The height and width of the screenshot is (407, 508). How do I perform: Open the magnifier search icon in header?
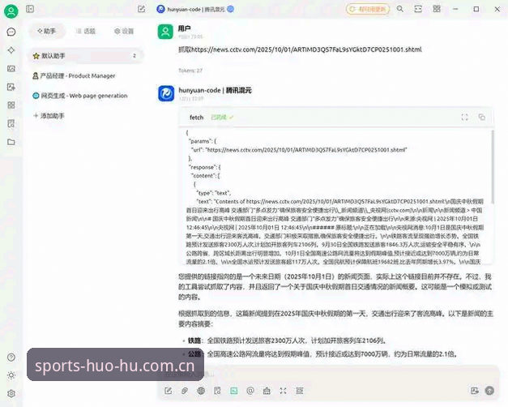[400, 9]
